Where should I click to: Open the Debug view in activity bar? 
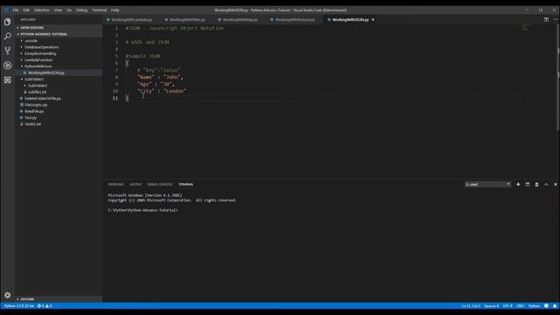tap(8, 66)
